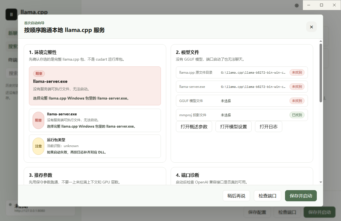This screenshot has width=341, height=221.
Task: Click the 4. 端口诊断 heading
Action: (x=188, y=175)
